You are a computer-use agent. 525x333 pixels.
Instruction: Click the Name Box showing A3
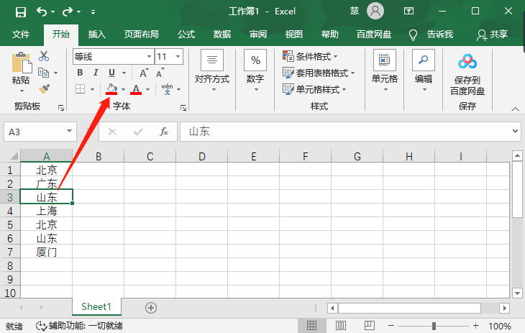34,132
